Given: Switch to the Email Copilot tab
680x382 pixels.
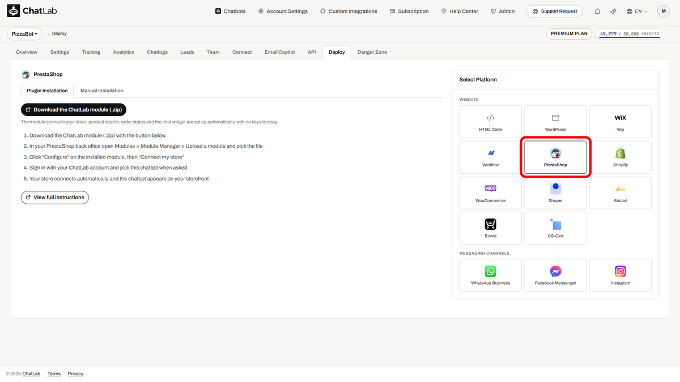Looking at the screenshot, I should pyautogui.click(x=280, y=52).
